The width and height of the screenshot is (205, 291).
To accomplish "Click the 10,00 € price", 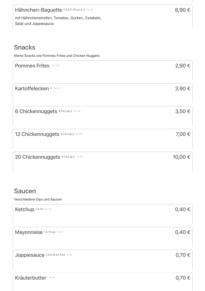I will [181, 157].
